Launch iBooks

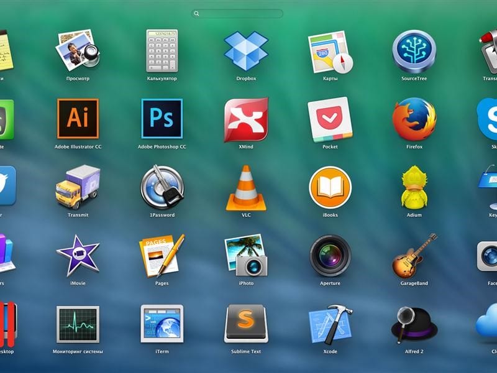(x=330, y=188)
